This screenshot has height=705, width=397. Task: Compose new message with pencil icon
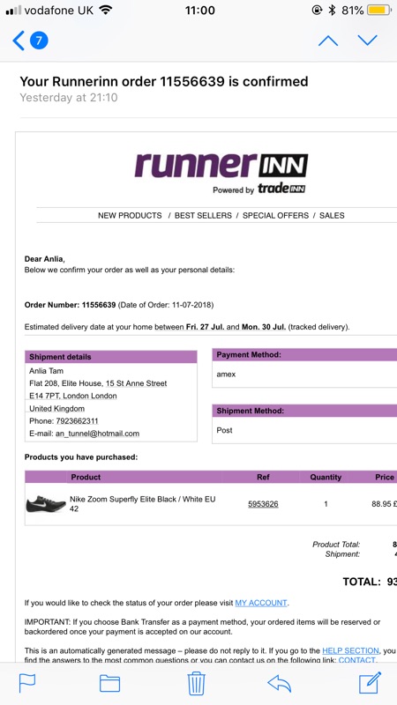(370, 682)
